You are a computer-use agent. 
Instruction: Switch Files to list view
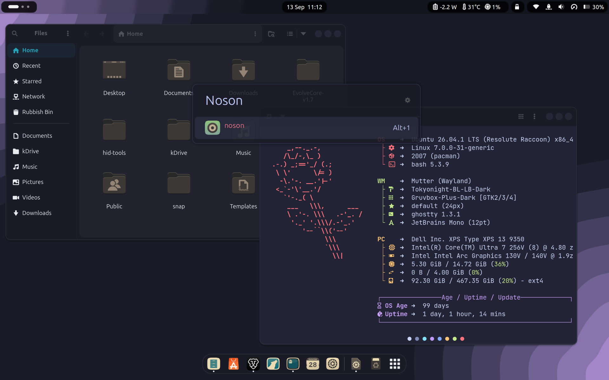click(x=290, y=34)
